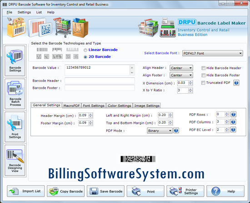Adjust Left and Right Margin spinner
Image resolution: width=250 pixels, height=203 pixels.
(x=170, y=115)
